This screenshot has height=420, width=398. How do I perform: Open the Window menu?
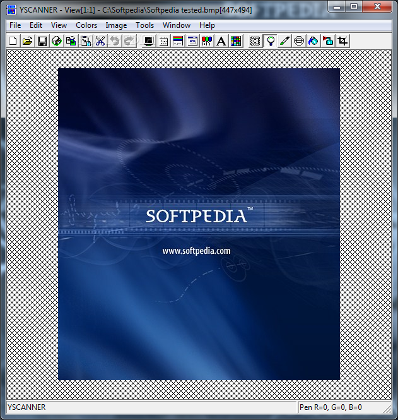click(x=177, y=25)
